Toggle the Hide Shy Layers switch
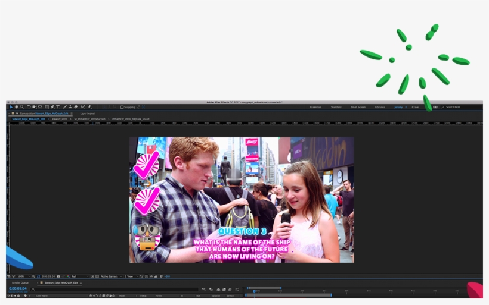 click(x=218, y=290)
